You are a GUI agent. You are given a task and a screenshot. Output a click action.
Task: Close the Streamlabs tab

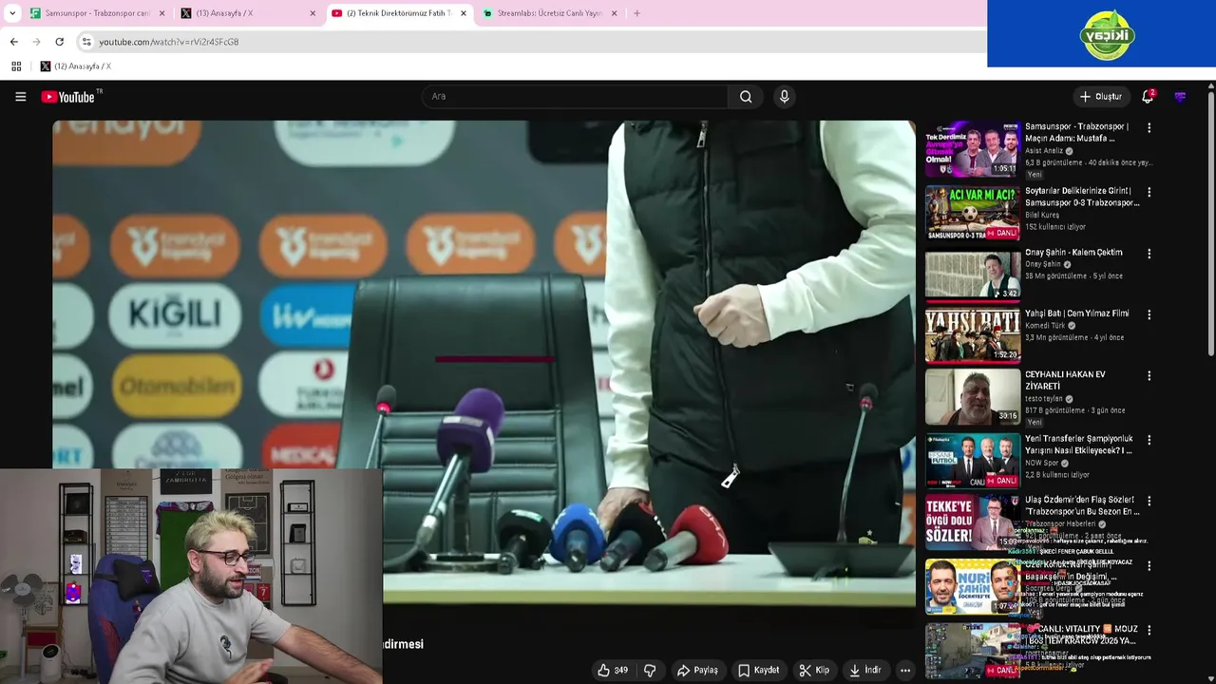coord(614,13)
